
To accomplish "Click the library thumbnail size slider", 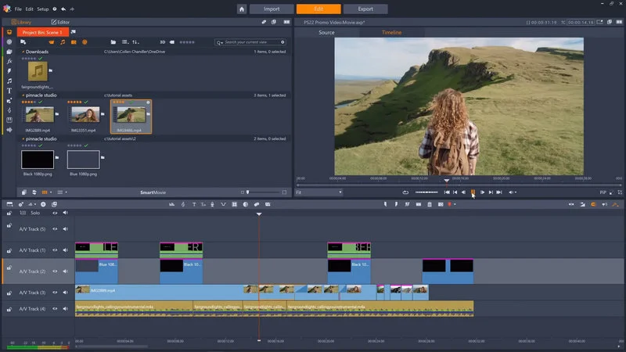I will (x=249, y=192).
